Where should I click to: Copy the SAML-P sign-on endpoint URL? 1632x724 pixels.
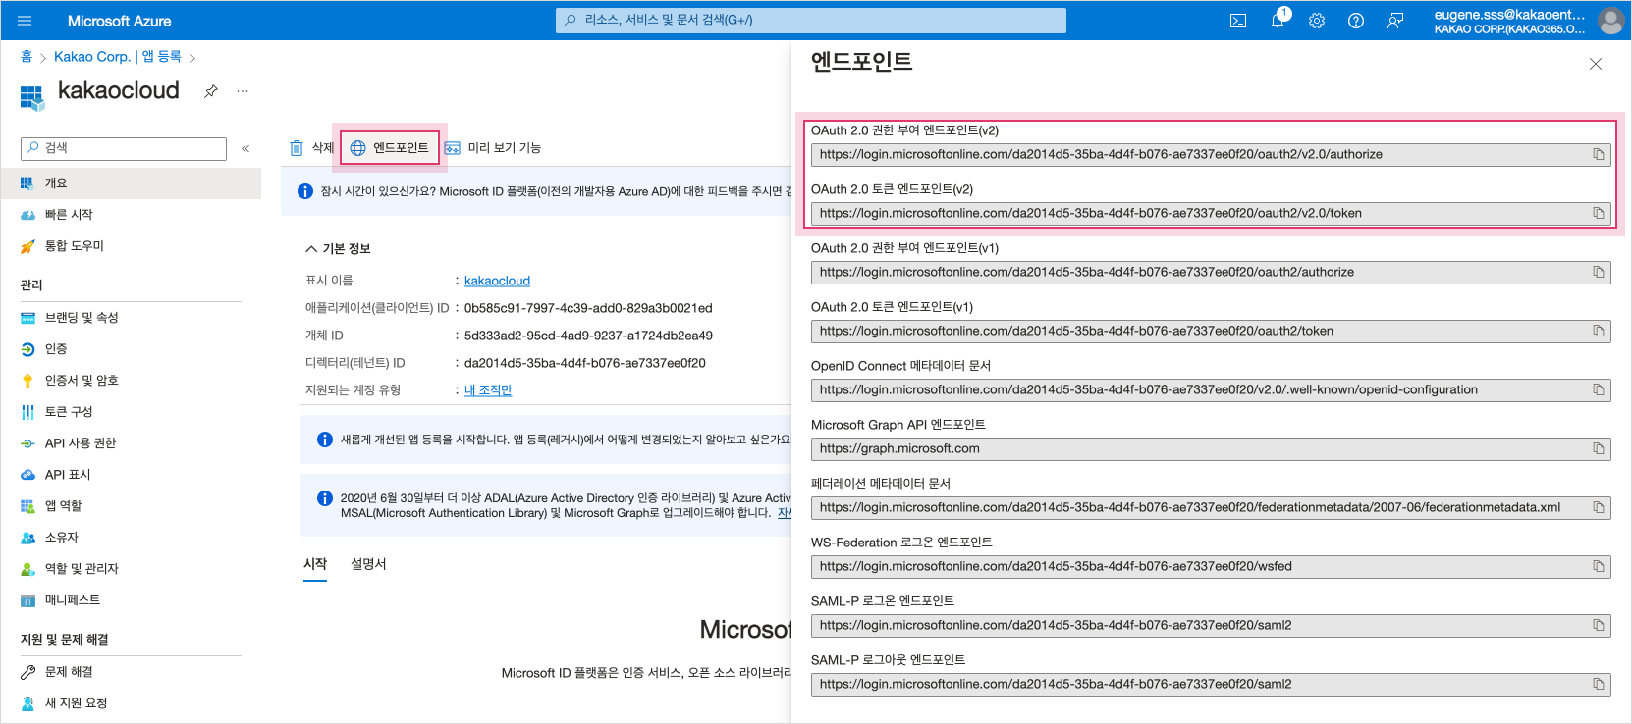(1599, 625)
